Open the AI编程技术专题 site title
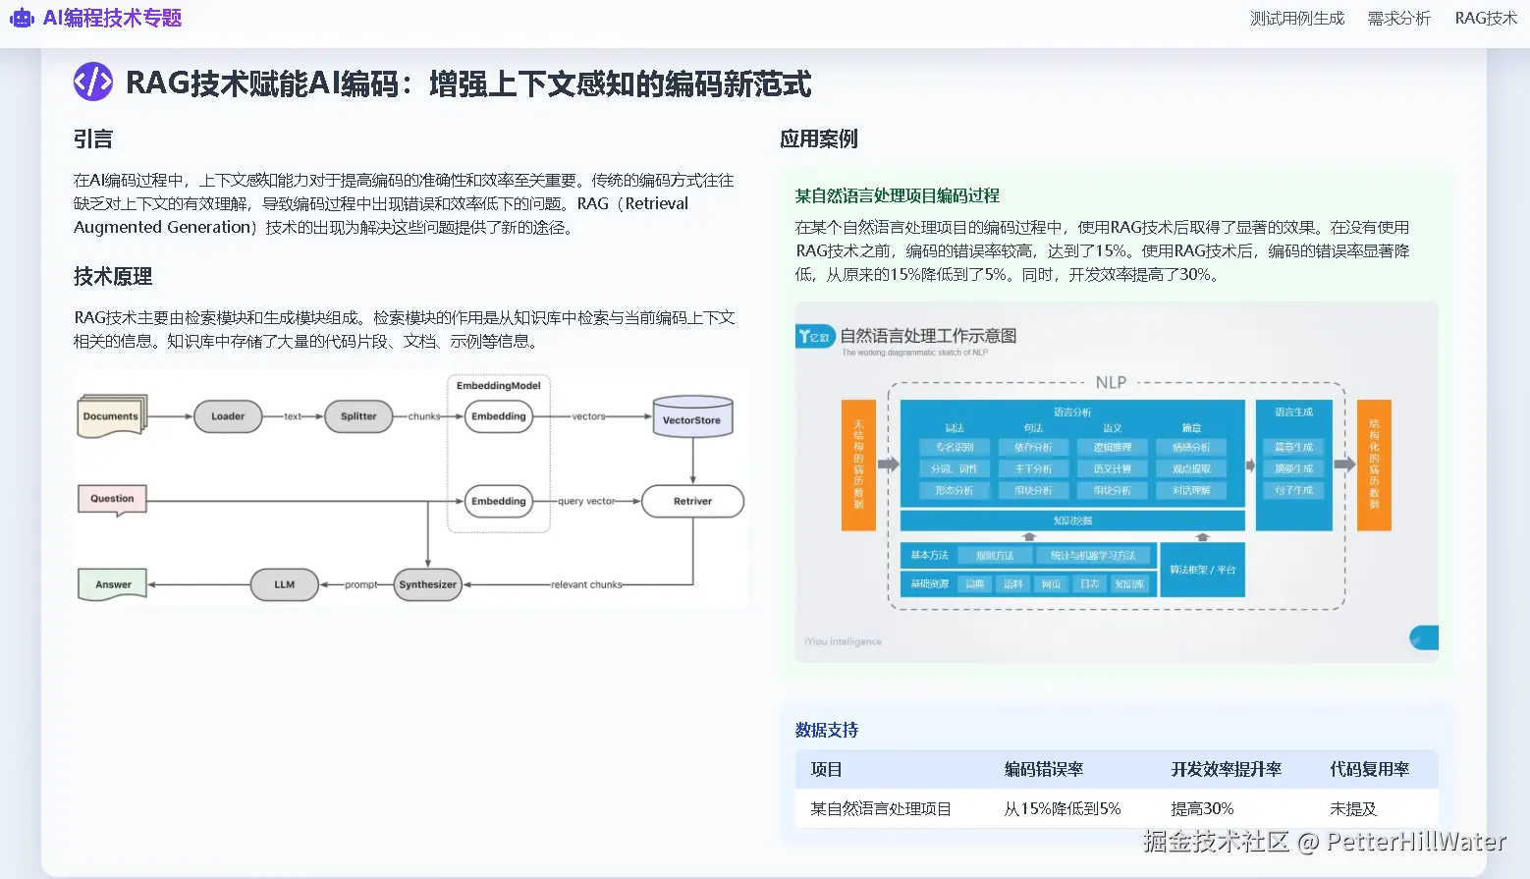The image size is (1530, 879). tap(112, 18)
